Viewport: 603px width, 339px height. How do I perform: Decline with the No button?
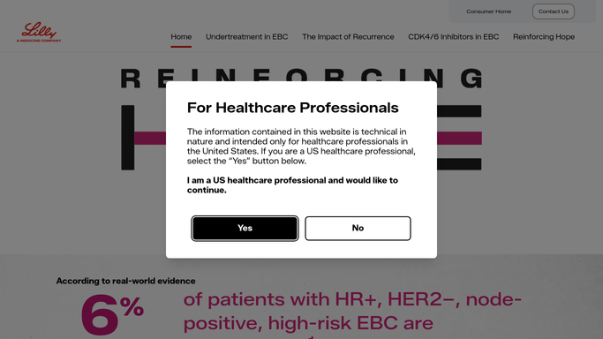pos(358,229)
